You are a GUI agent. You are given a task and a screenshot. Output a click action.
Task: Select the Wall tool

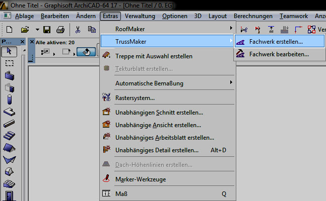coord(10,76)
